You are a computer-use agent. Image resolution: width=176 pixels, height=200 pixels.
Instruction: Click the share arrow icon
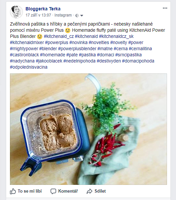(90, 191)
